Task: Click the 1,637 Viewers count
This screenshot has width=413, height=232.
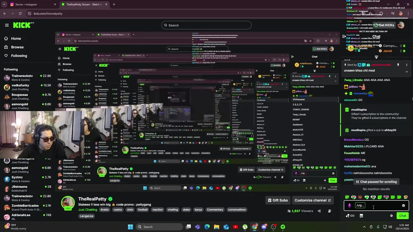Action: point(302,211)
